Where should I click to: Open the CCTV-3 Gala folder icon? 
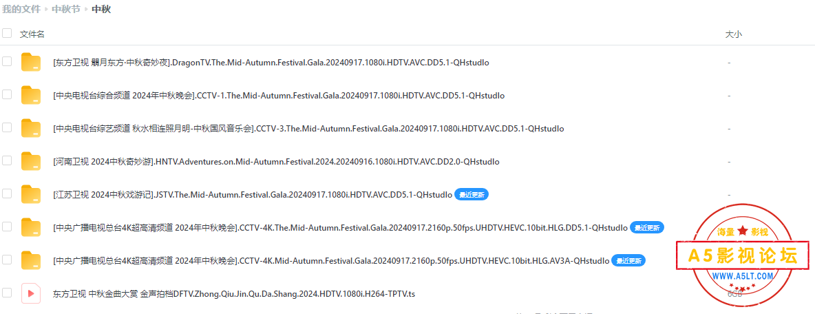coord(31,128)
